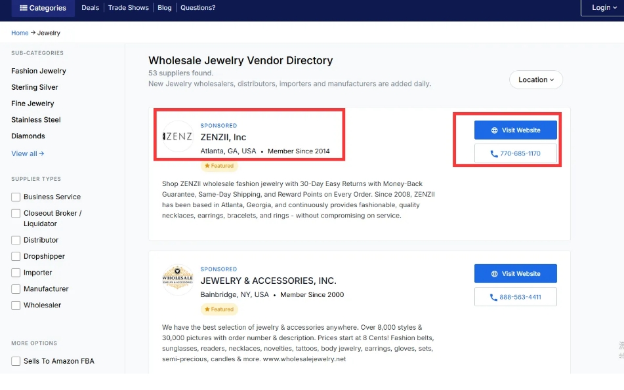Select Sterling Silver sub-category

[x=35, y=87]
